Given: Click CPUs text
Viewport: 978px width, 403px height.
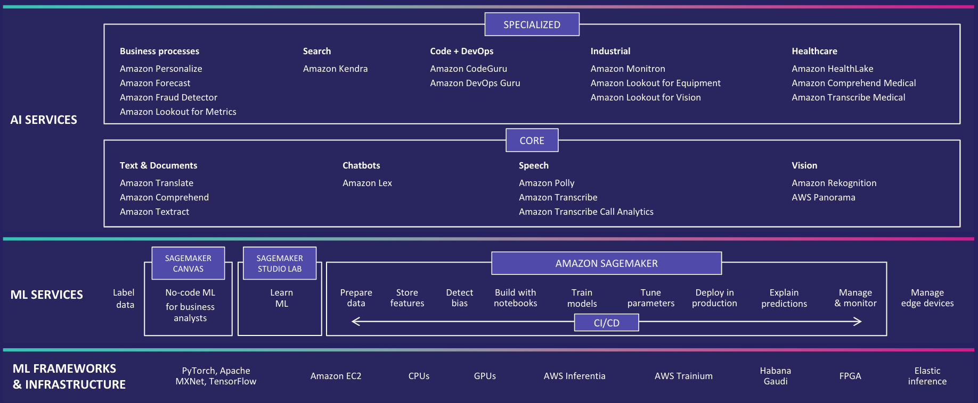Looking at the screenshot, I should pos(419,376).
